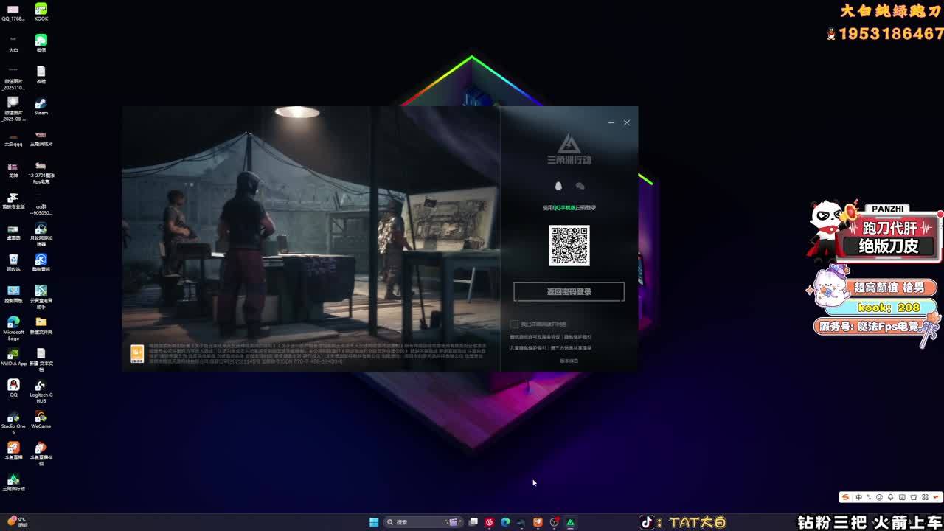Open the QQ desktop shortcut
Screen dimensions: 944x531
(x=13, y=386)
